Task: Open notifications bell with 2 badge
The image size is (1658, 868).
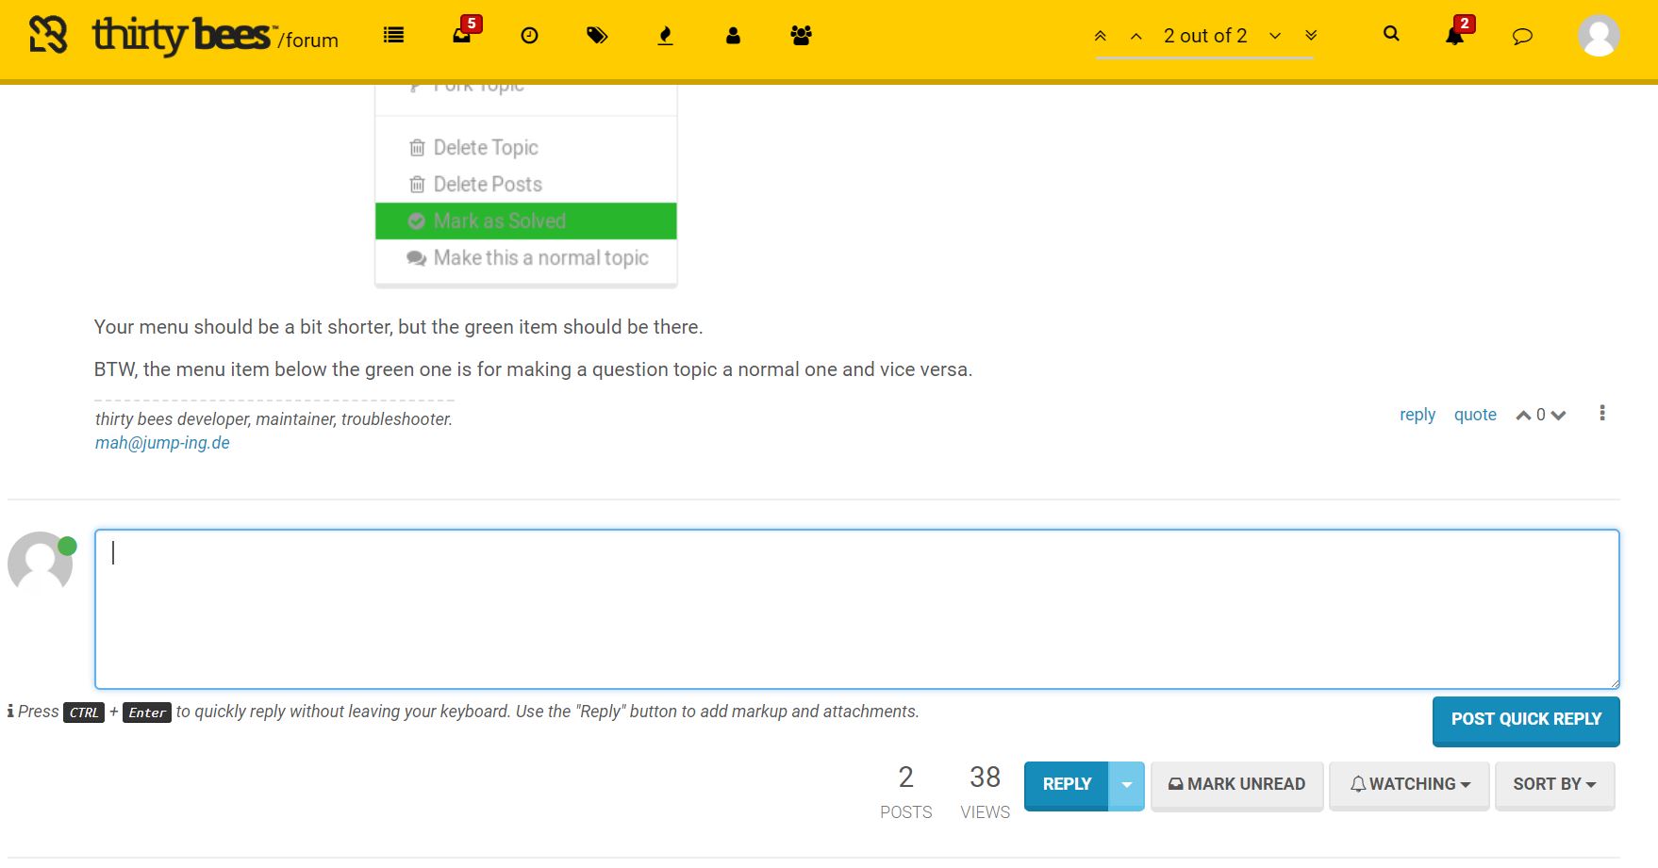Action: click(1454, 36)
